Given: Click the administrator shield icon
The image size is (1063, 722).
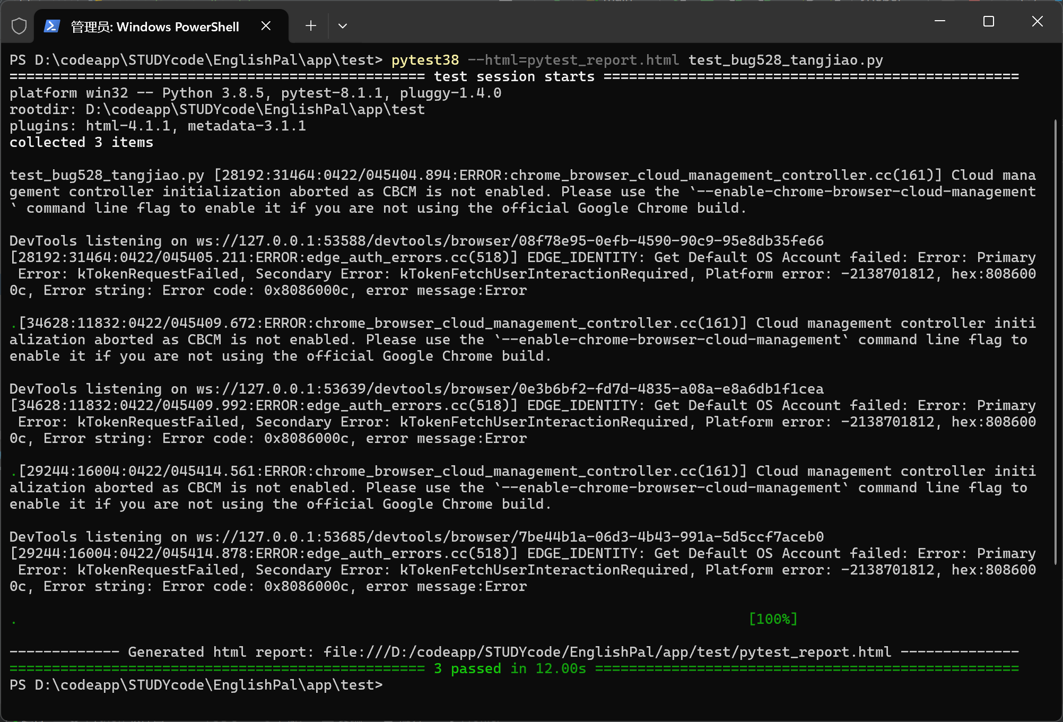Looking at the screenshot, I should 19,26.
